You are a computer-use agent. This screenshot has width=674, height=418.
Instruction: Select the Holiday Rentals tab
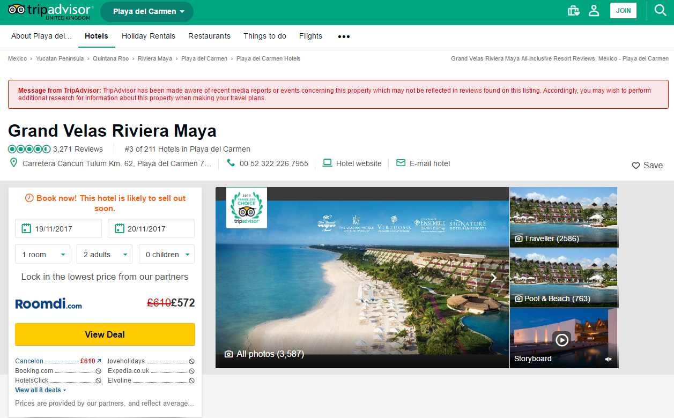(x=149, y=36)
